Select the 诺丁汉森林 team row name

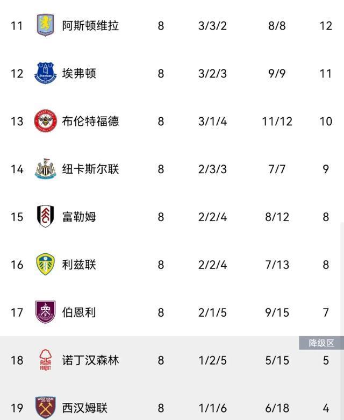pyautogui.click(x=90, y=360)
